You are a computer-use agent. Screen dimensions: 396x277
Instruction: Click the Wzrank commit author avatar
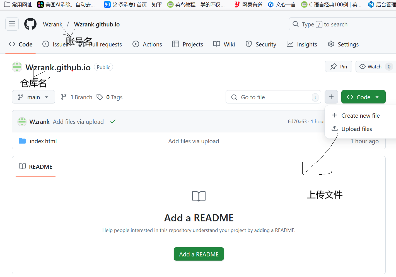point(22,122)
